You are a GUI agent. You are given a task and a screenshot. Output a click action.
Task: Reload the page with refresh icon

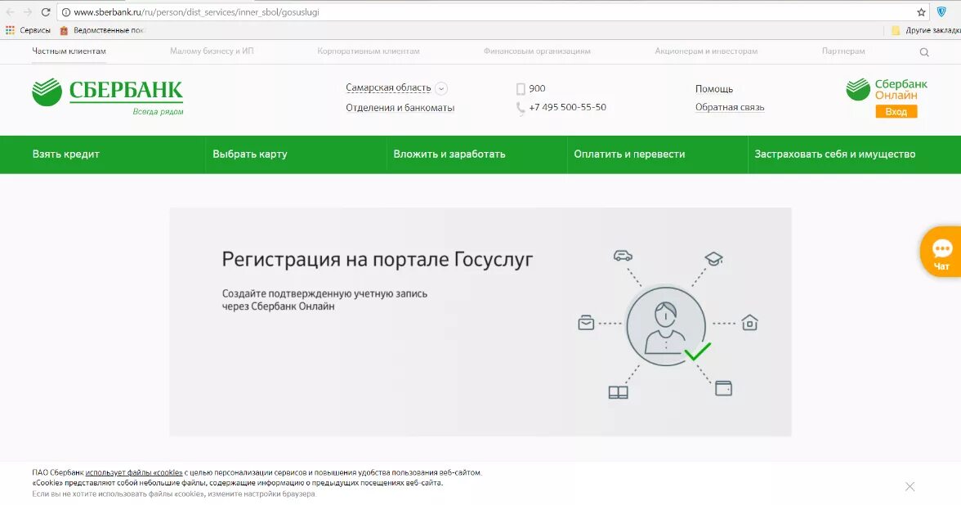click(46, 11)
